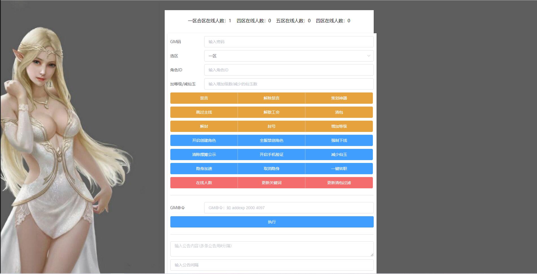The width and height of the screenshot is (537, 274).
Task: Click 解除禁言 to unmute a player
Action: (x=271, y=98)
